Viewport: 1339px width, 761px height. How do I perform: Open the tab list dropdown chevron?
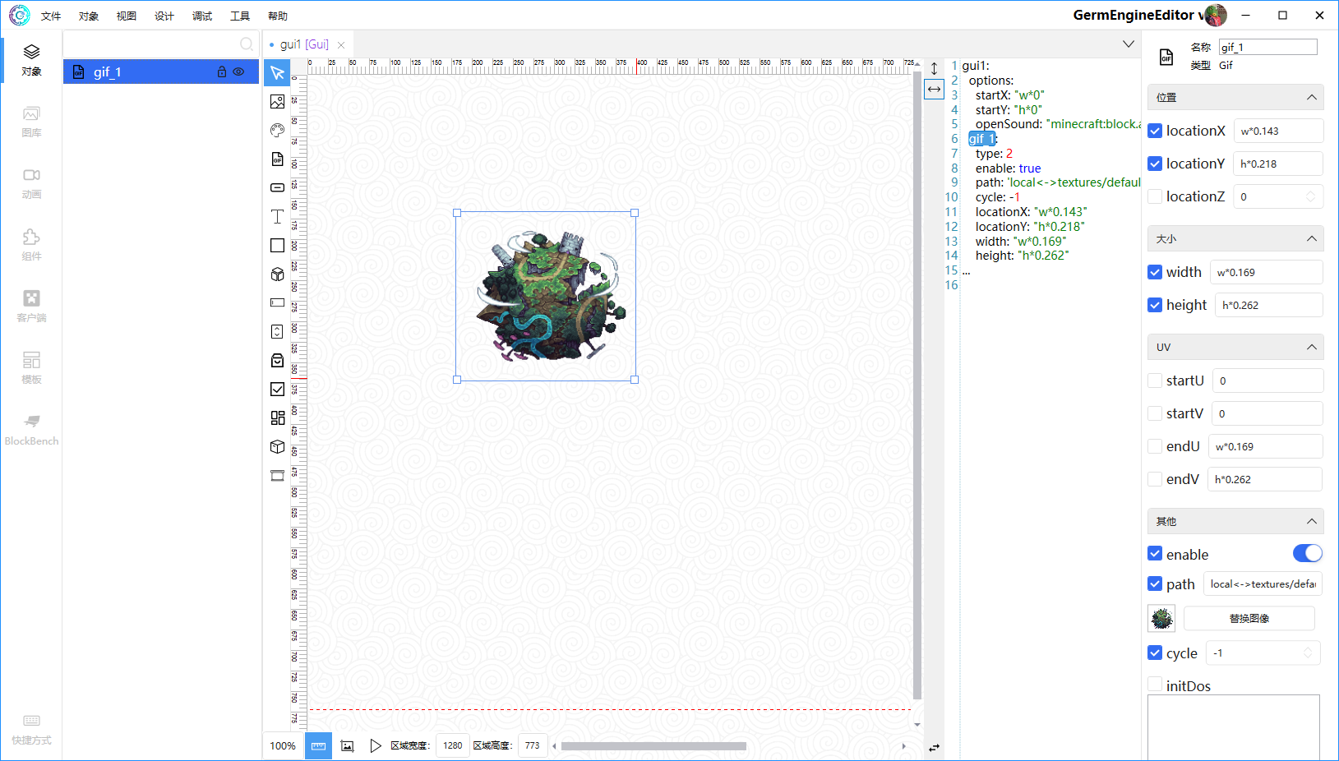tap(1129, 44)
